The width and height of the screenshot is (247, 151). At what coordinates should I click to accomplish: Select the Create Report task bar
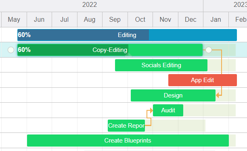click(126, 126)
